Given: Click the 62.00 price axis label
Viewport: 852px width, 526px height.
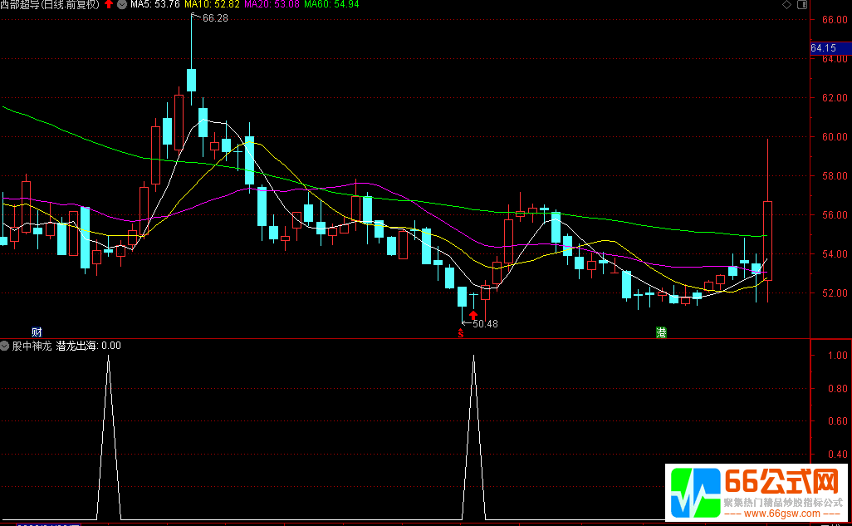Looking at the screenshot, I should click(835, 98).
